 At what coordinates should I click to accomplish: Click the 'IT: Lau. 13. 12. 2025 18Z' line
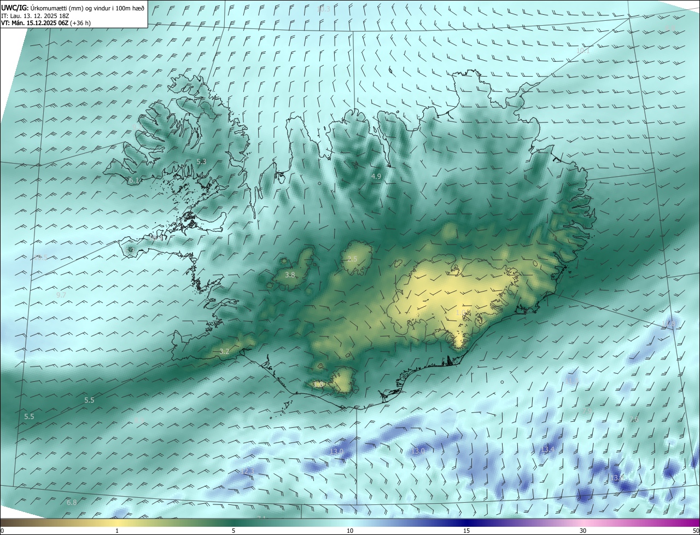[35, 15]
